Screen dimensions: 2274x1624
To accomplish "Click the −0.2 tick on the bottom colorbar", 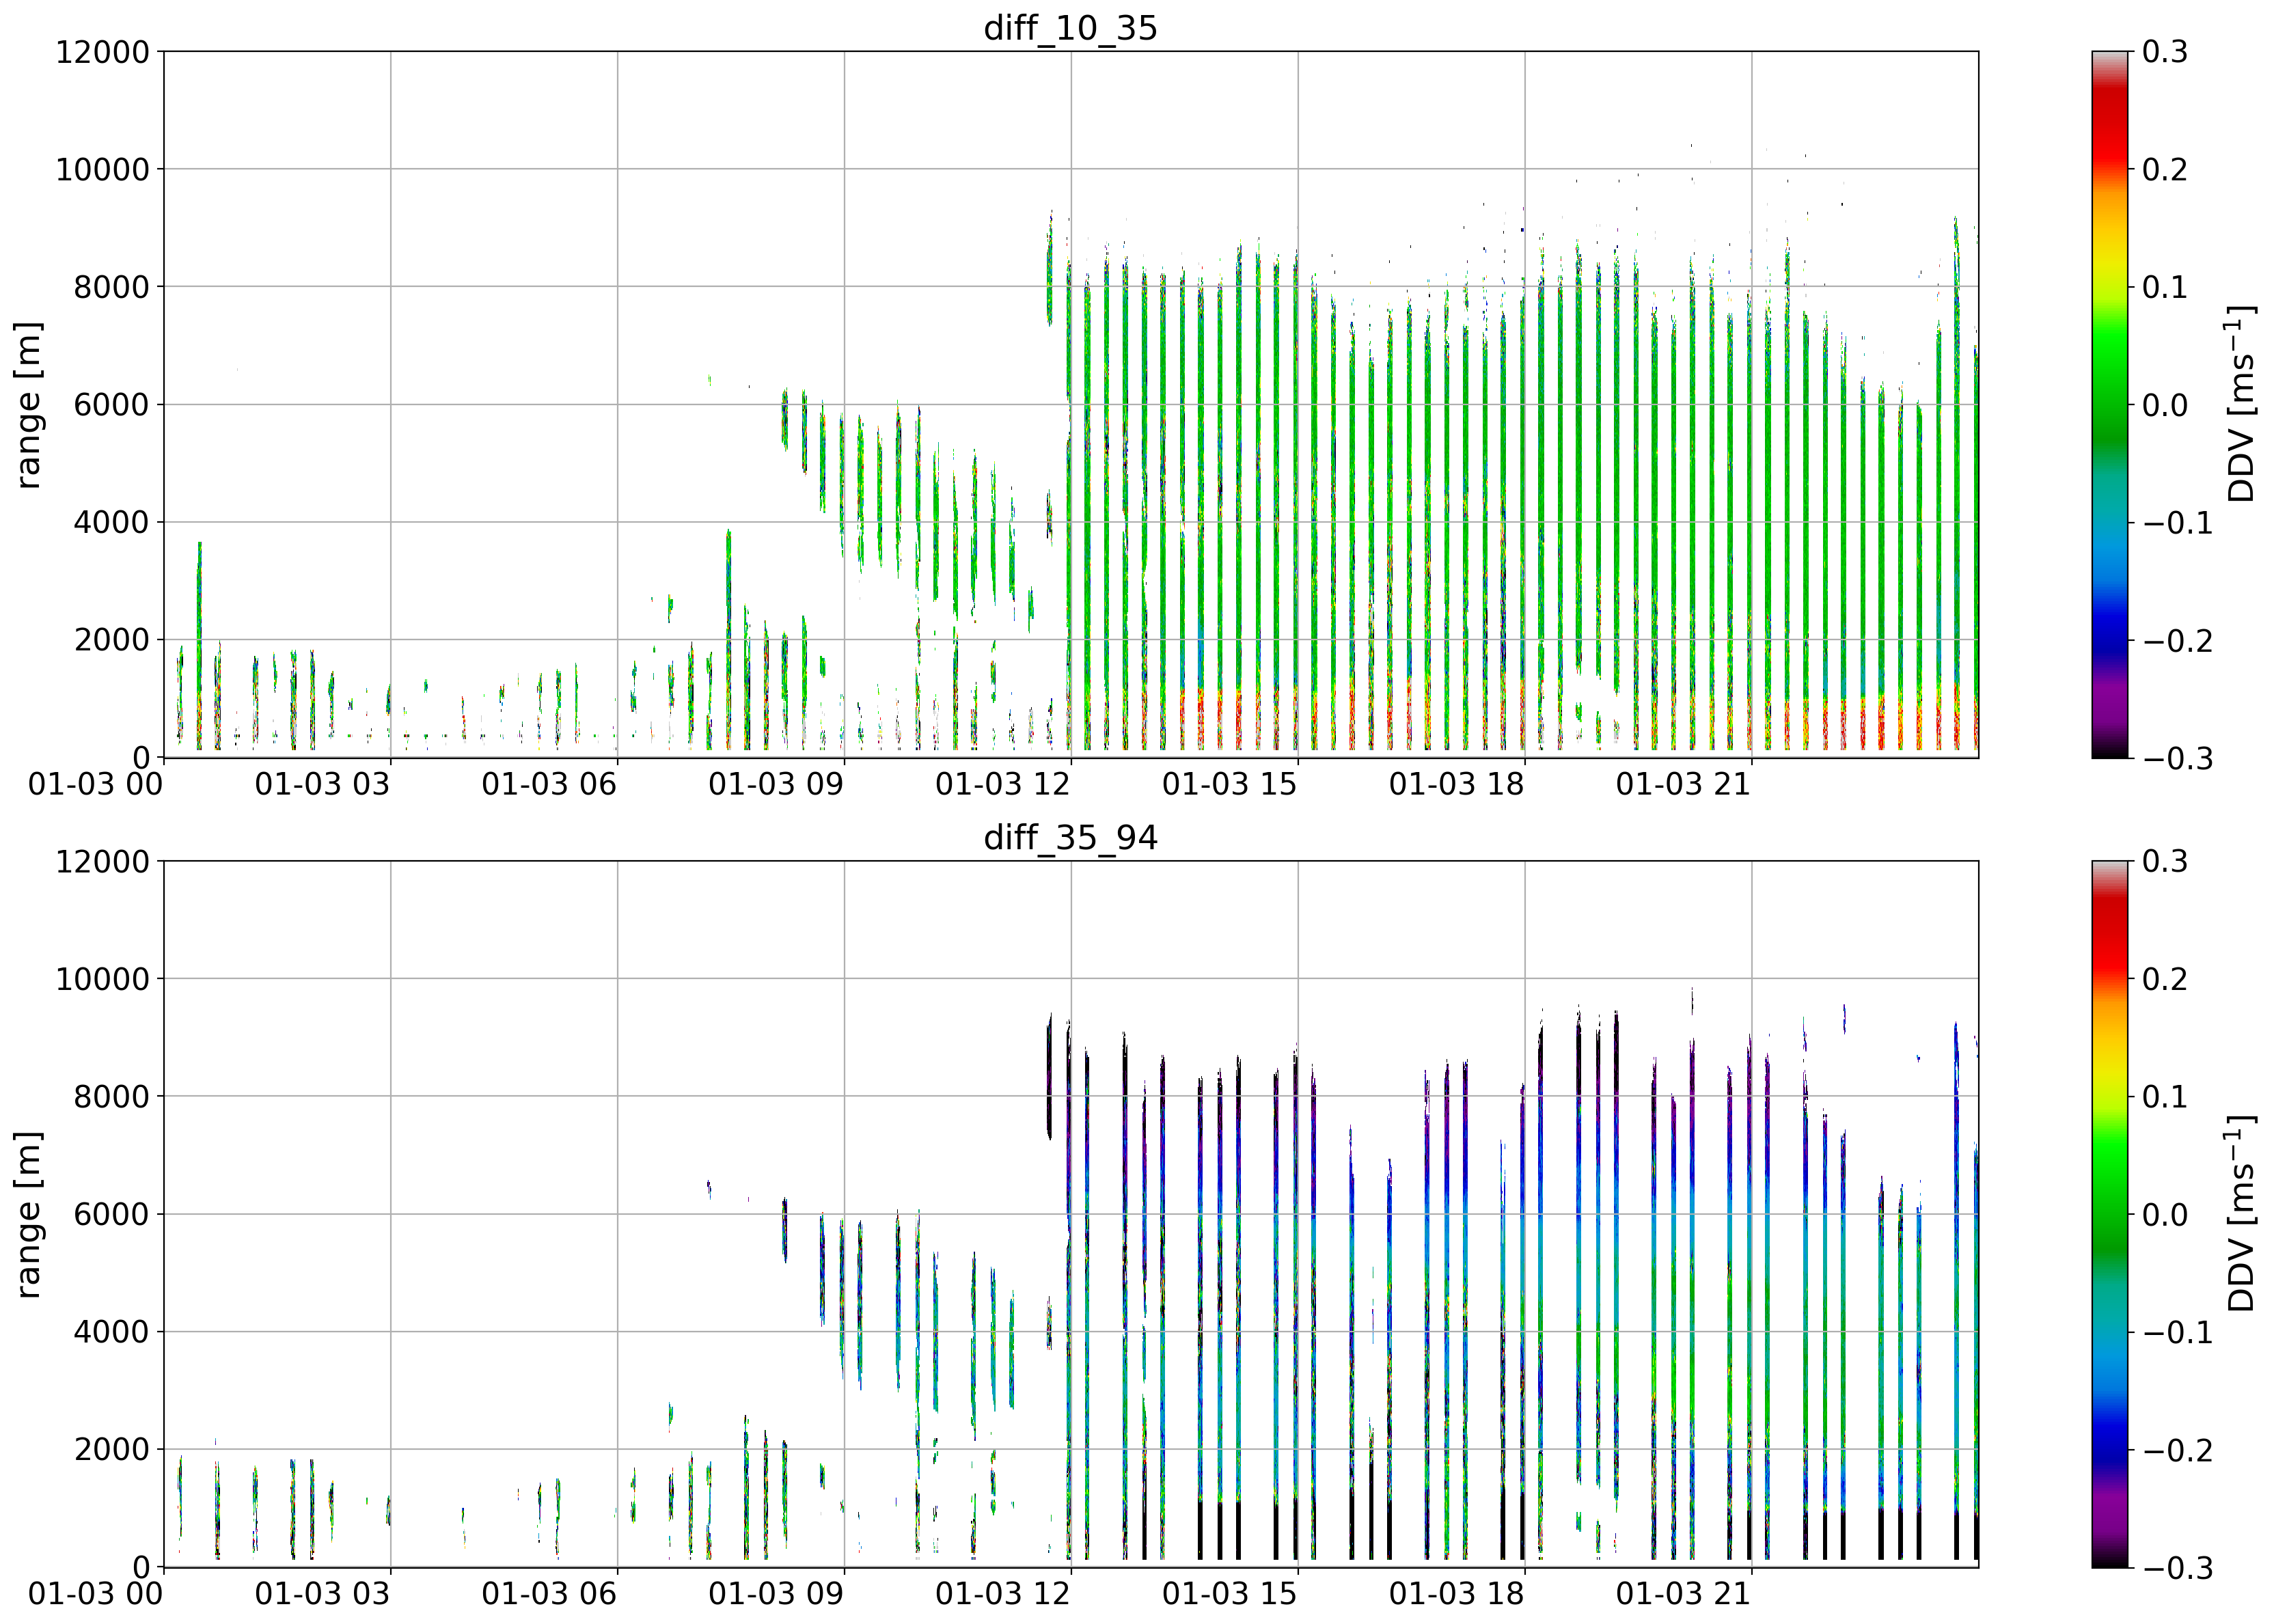I will coord(2177,1450).
